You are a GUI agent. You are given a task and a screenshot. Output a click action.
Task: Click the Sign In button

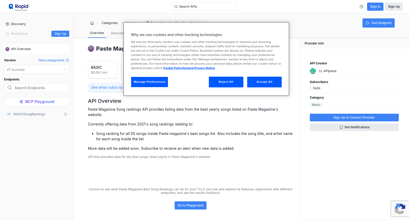point(375,7)
